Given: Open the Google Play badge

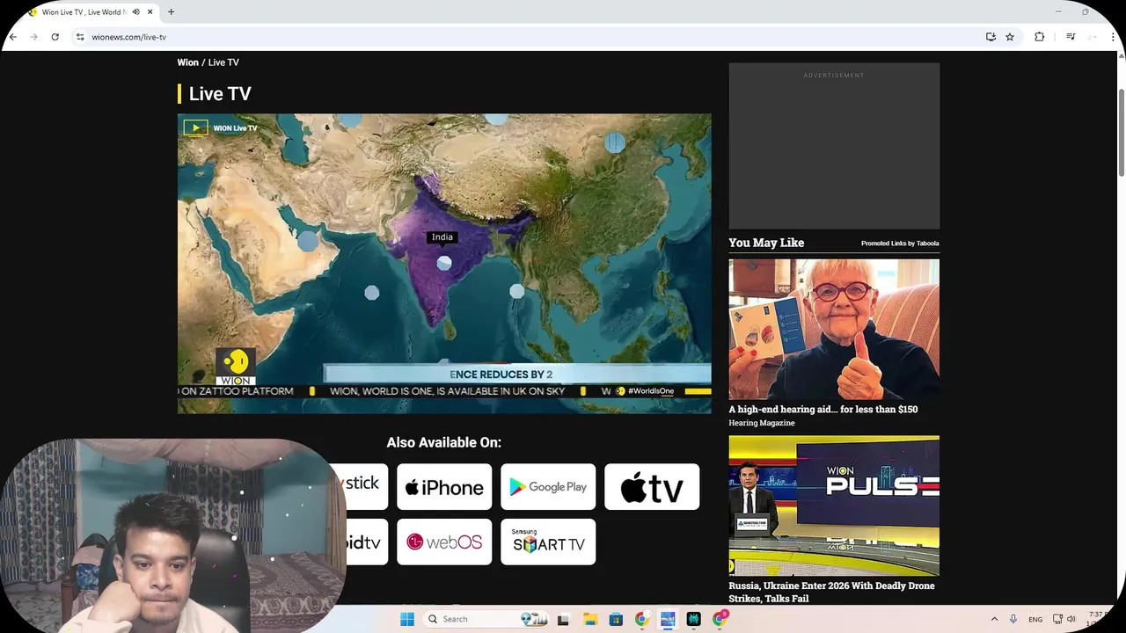Looking at the screenshot, I should pyautogui.click(x=548, y=487).
